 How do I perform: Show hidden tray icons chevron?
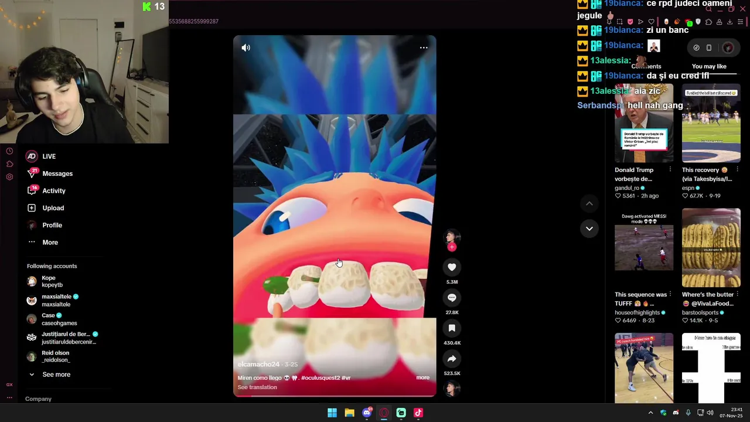650,413
